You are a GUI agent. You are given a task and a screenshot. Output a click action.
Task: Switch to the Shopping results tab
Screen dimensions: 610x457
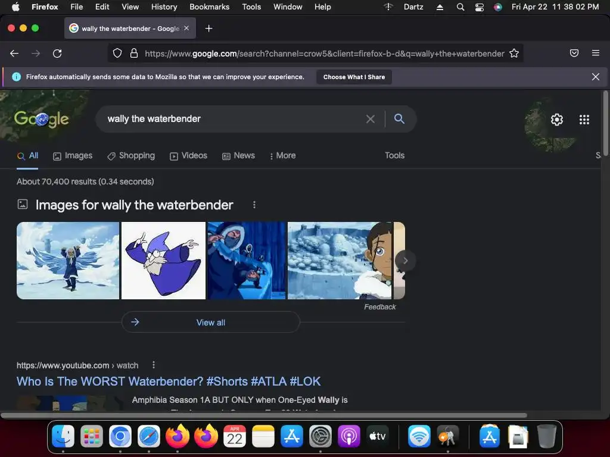tap(131, 156)
